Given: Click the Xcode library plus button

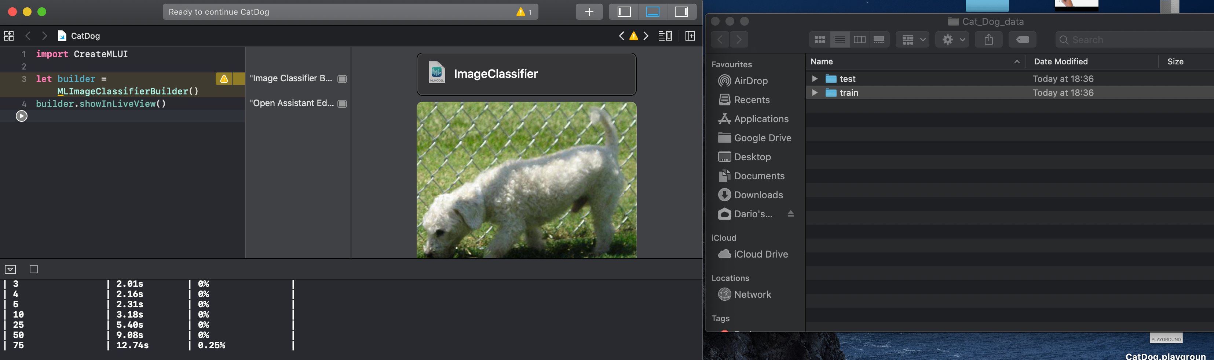Looking at the screenshot, I should [x=589, y=12].
